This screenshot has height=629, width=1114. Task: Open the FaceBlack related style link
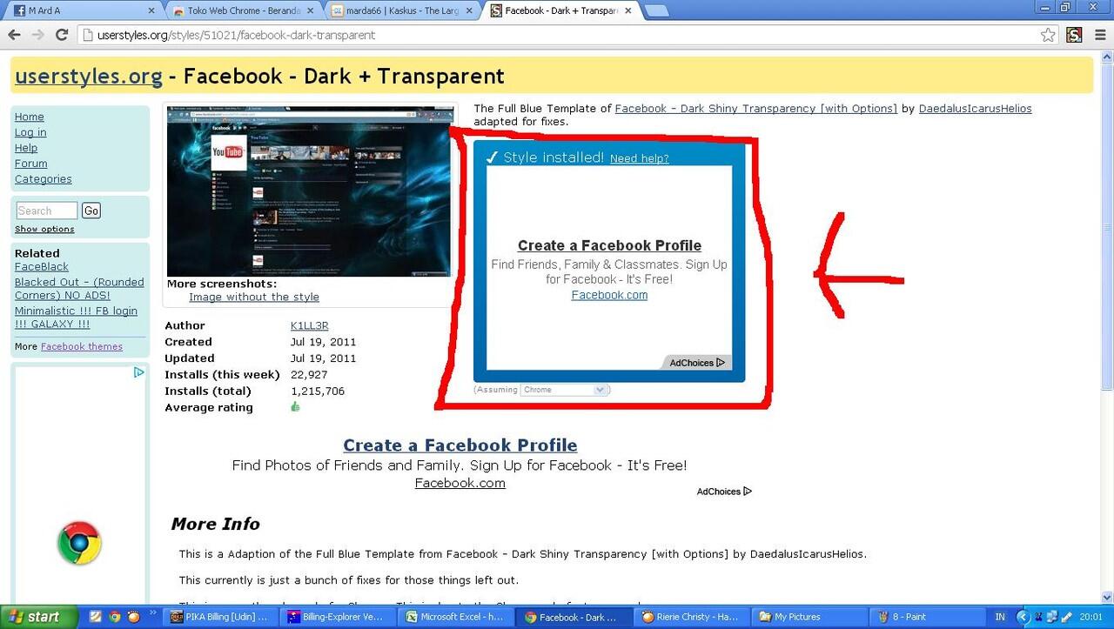(x=42, y=267)
